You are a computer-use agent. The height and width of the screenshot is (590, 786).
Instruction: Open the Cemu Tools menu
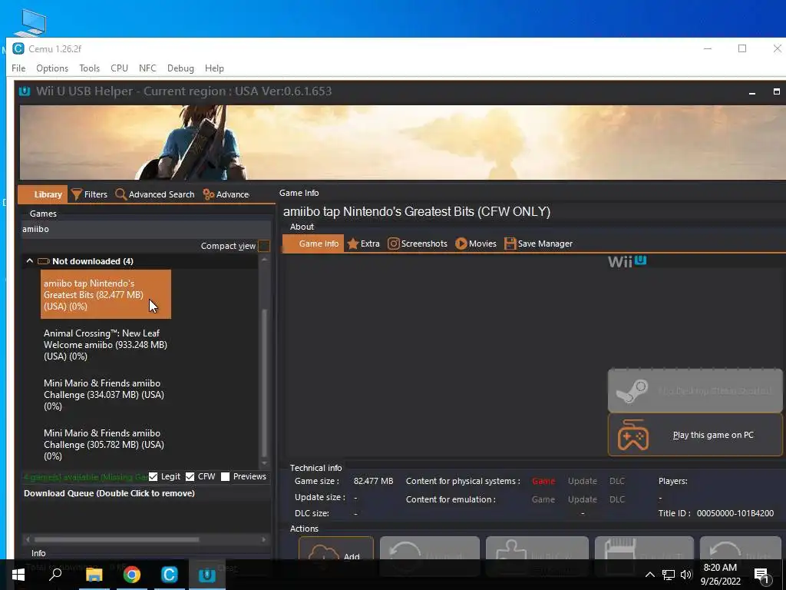[89, 68]
